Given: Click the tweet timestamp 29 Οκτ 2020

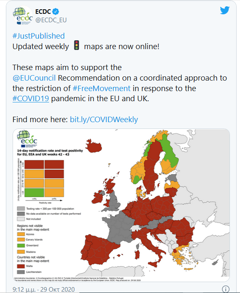Looking at the screenshot, I should click(x=44, y=290).
